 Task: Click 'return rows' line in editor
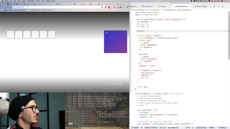click(x=142, y=87)
